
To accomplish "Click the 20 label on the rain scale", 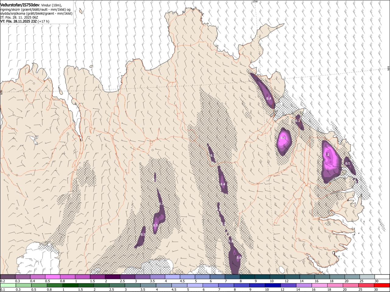I will (x=345, y=290).
